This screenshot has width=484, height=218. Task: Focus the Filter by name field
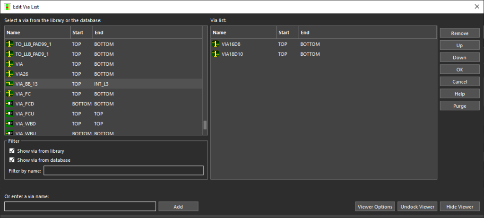[123, 171]
